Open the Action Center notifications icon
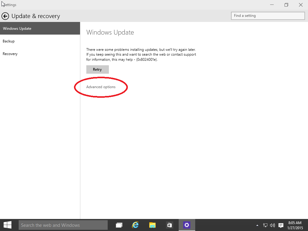 tap(281, 225)
